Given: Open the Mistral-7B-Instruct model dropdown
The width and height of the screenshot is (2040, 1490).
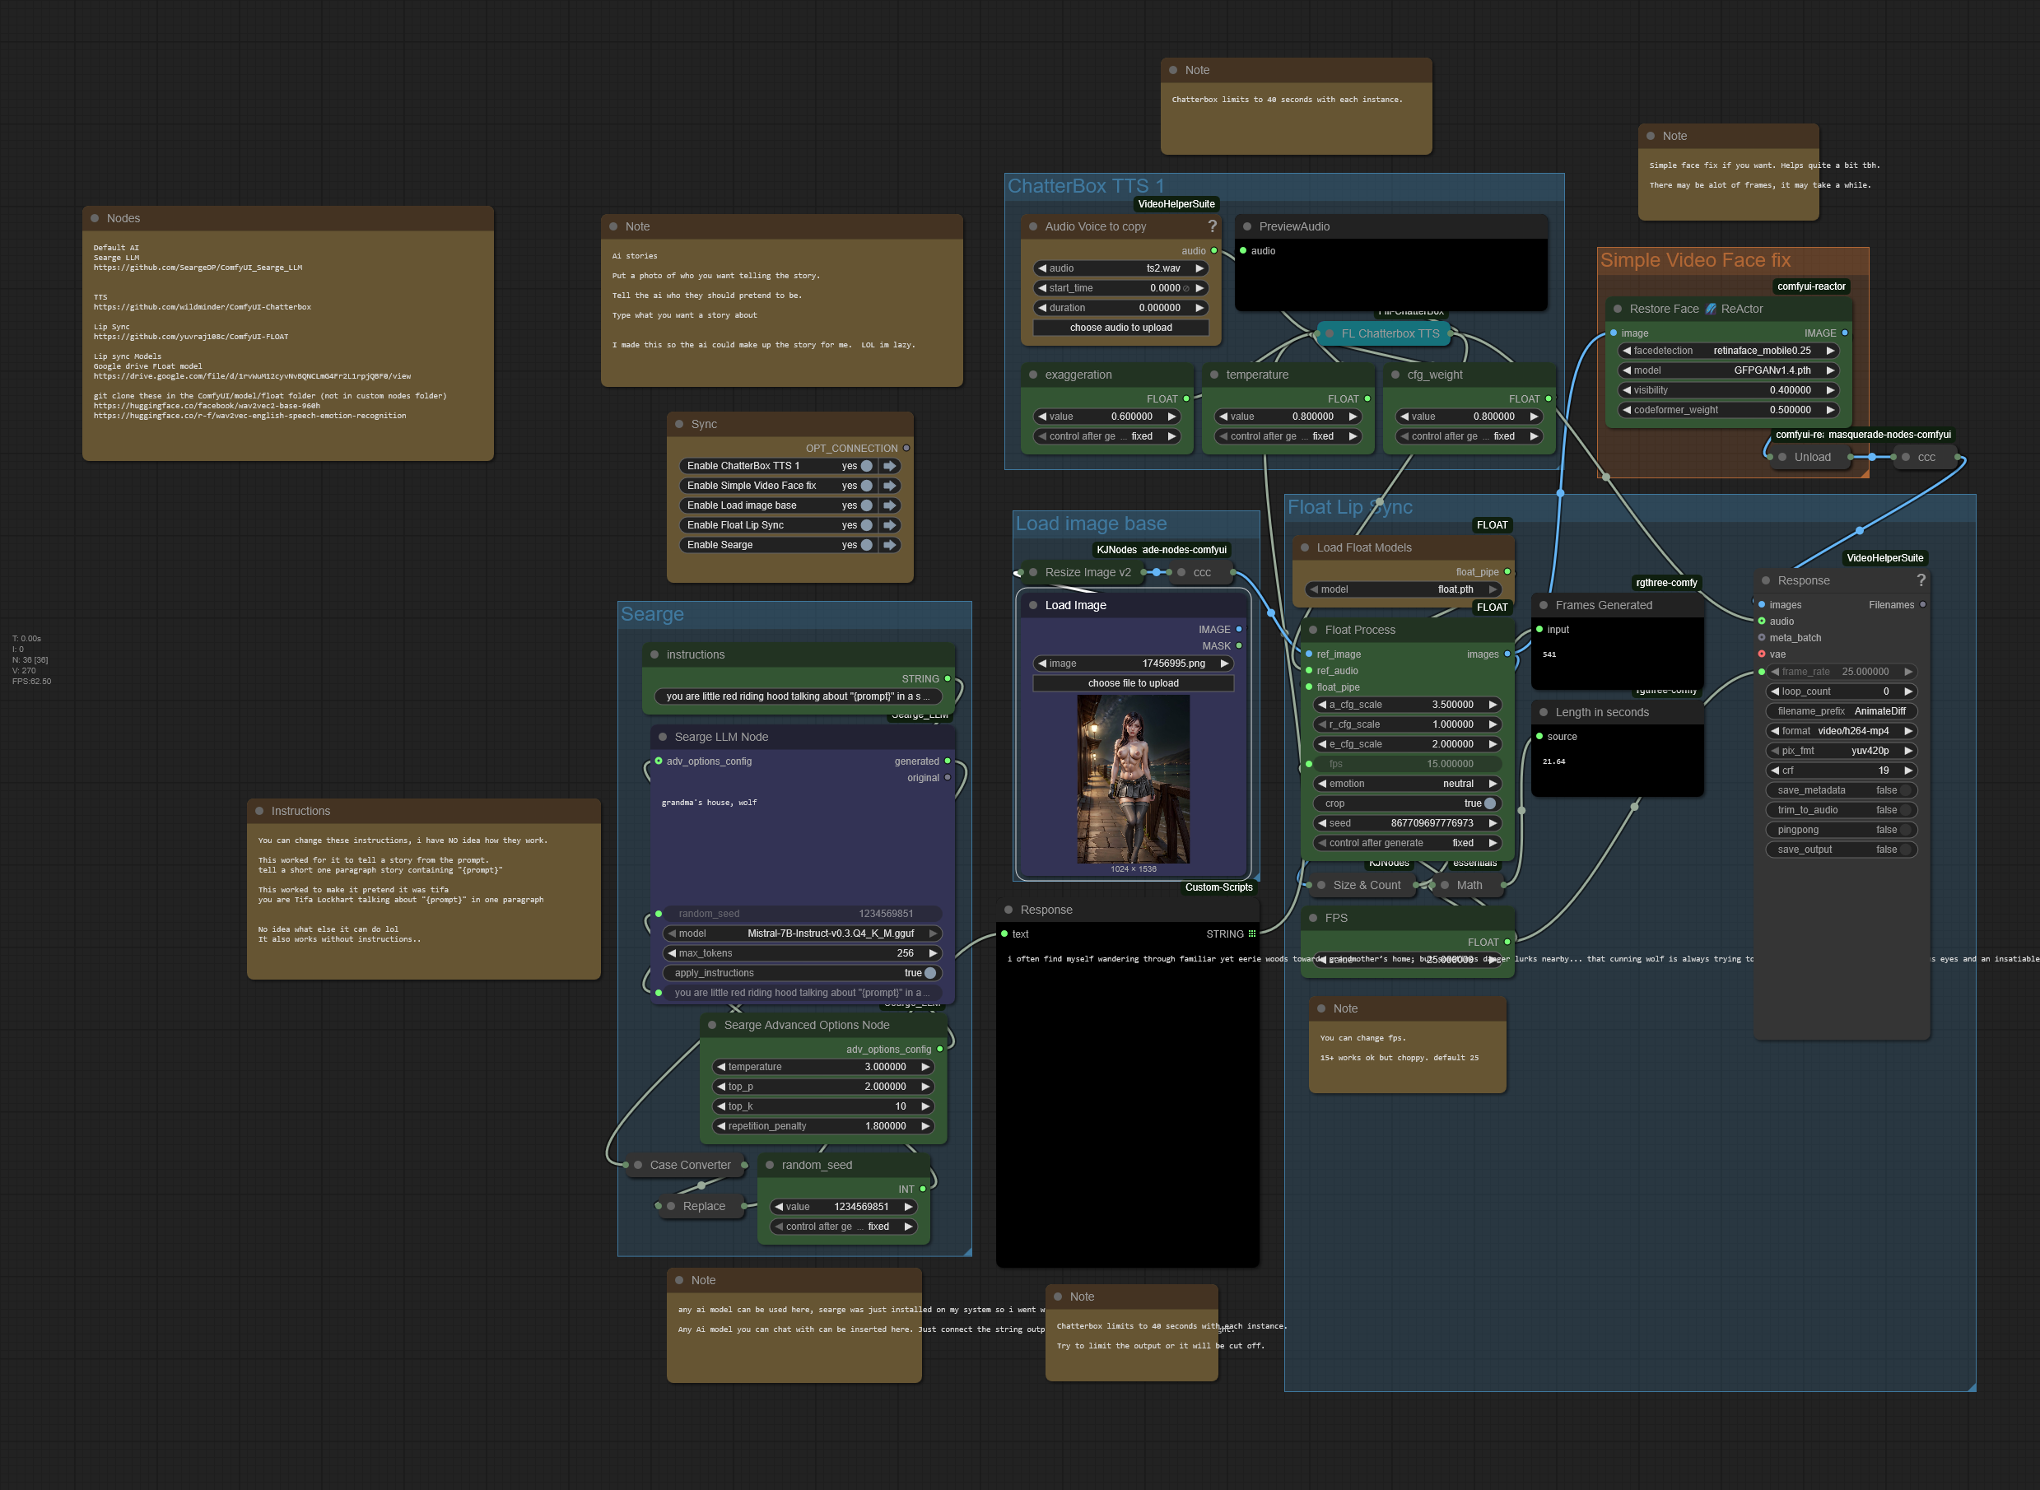Looking at the screenshot, I should [802, 934].
